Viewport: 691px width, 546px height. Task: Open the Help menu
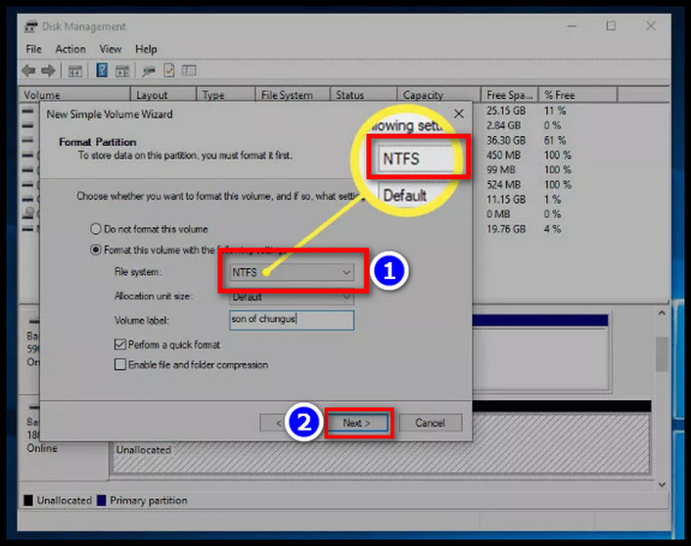(x=146, y=49)
